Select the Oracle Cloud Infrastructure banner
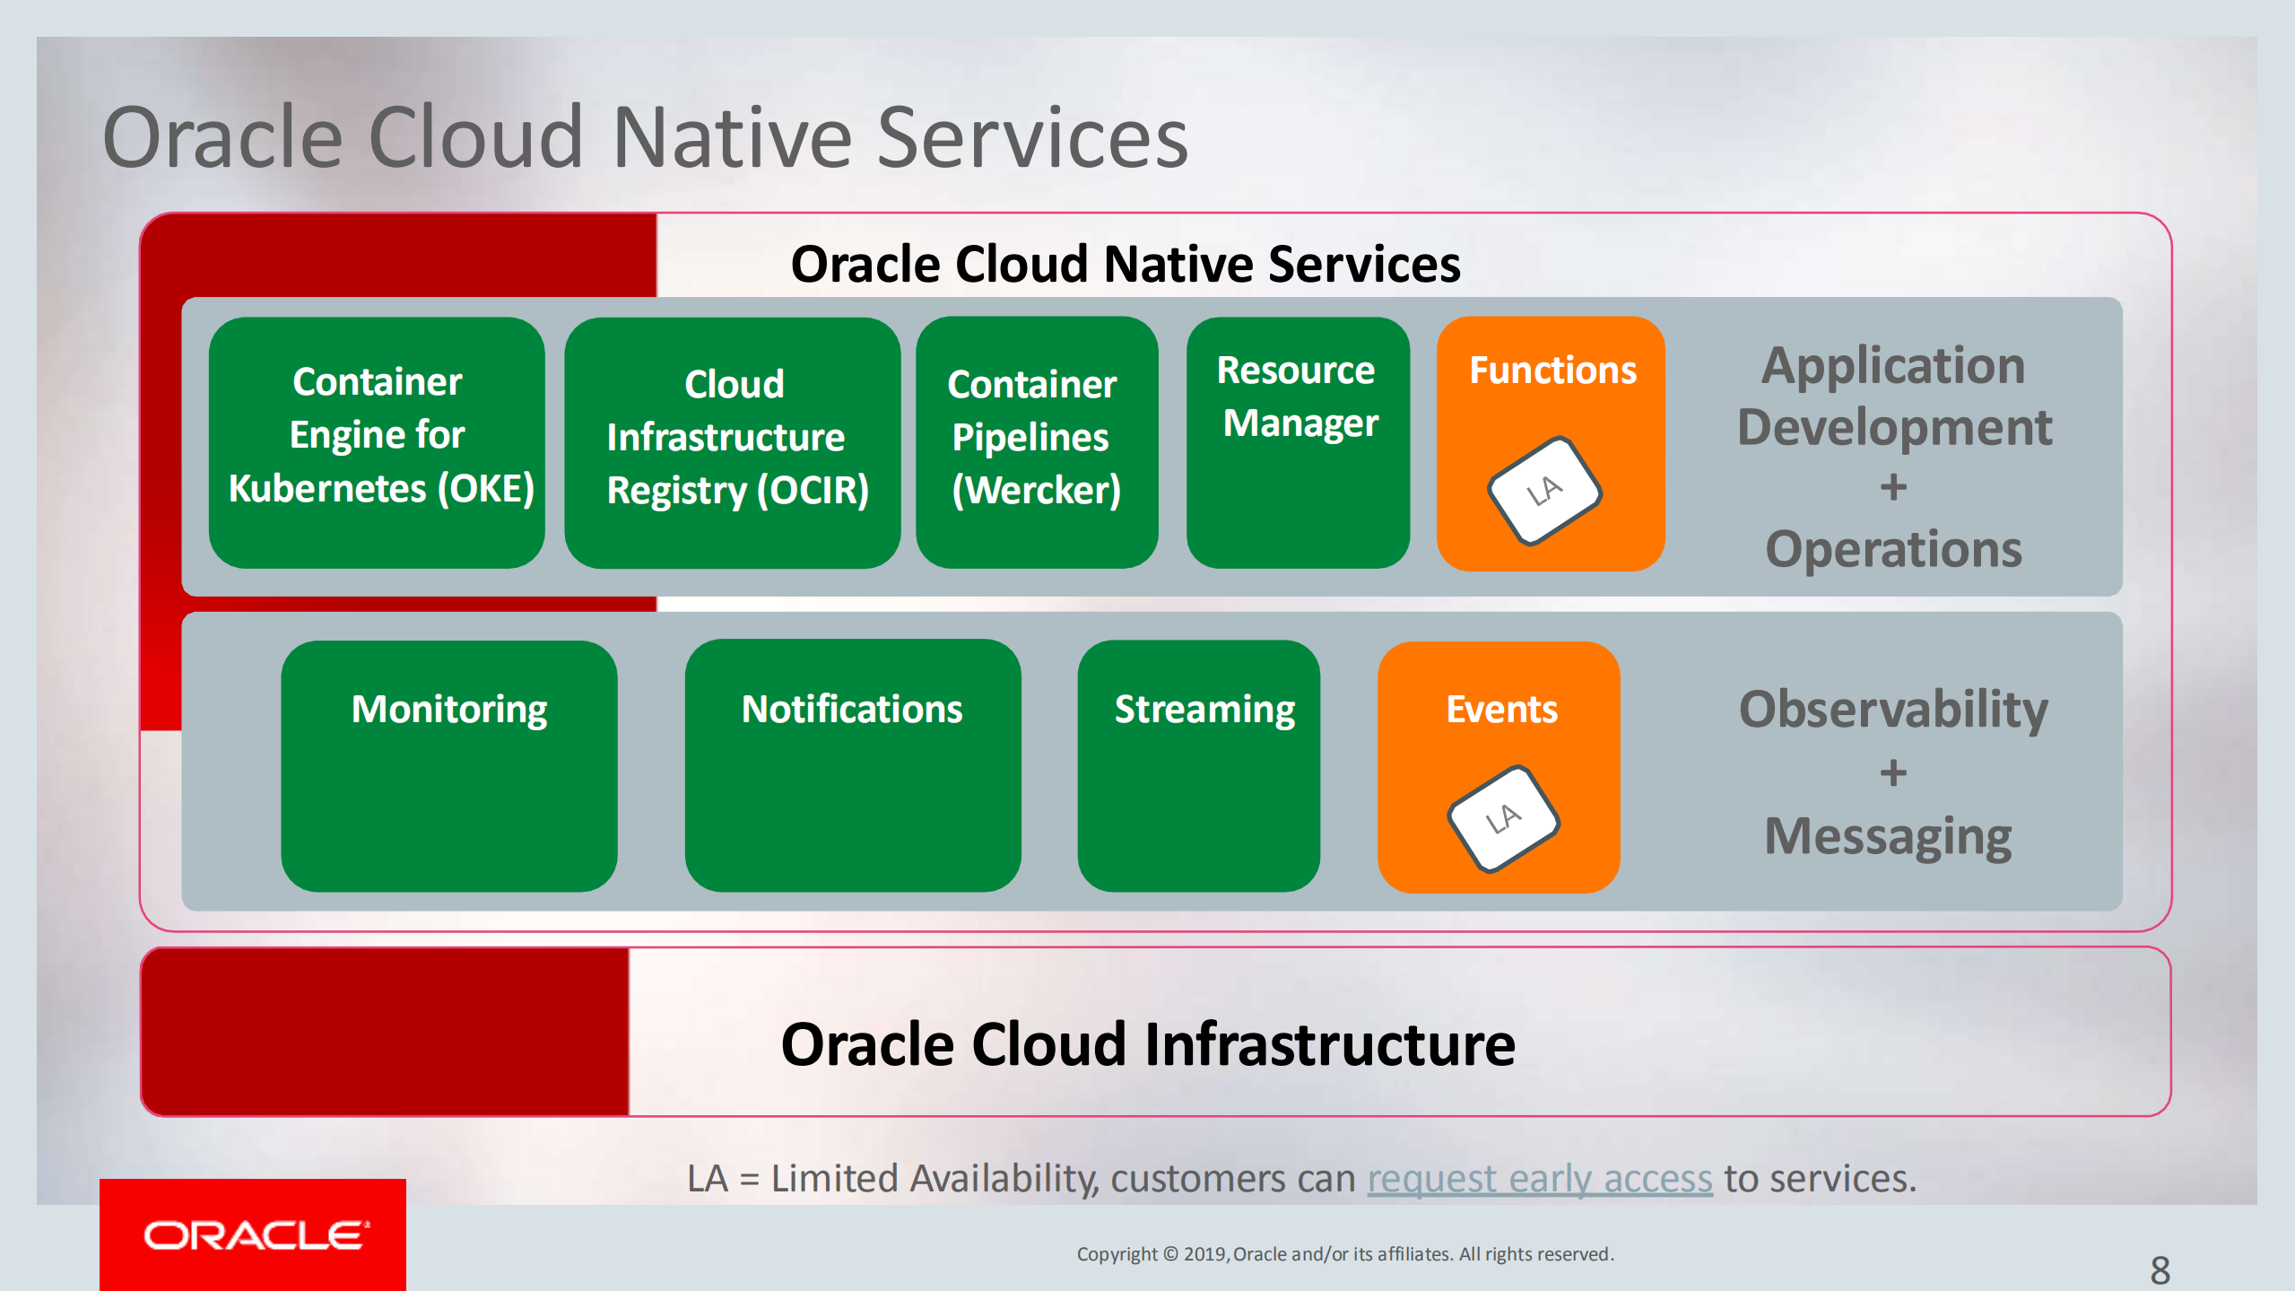The height and width of the screenshot is (1291, 2295). pos(1147,1043)
